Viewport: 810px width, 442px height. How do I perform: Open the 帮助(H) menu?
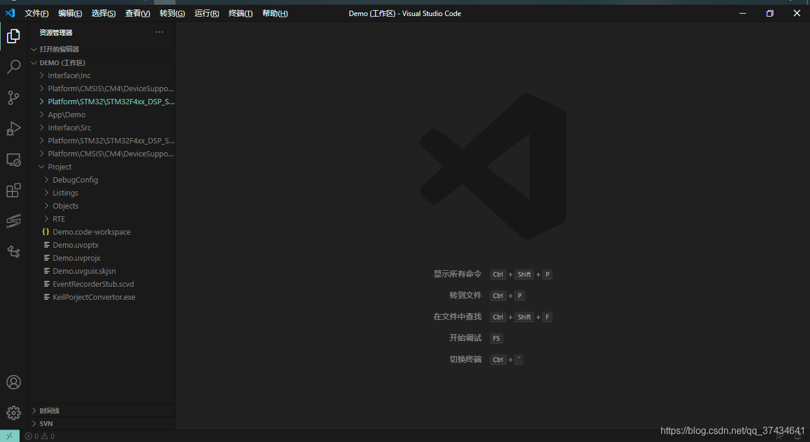pos(275,13)
